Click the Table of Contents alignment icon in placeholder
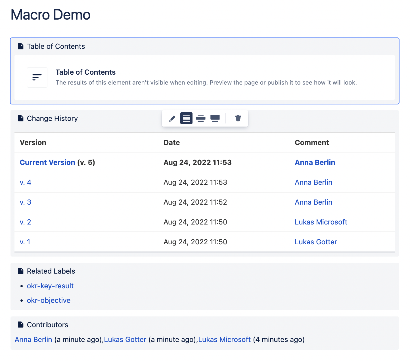 (x=37, y=77)
